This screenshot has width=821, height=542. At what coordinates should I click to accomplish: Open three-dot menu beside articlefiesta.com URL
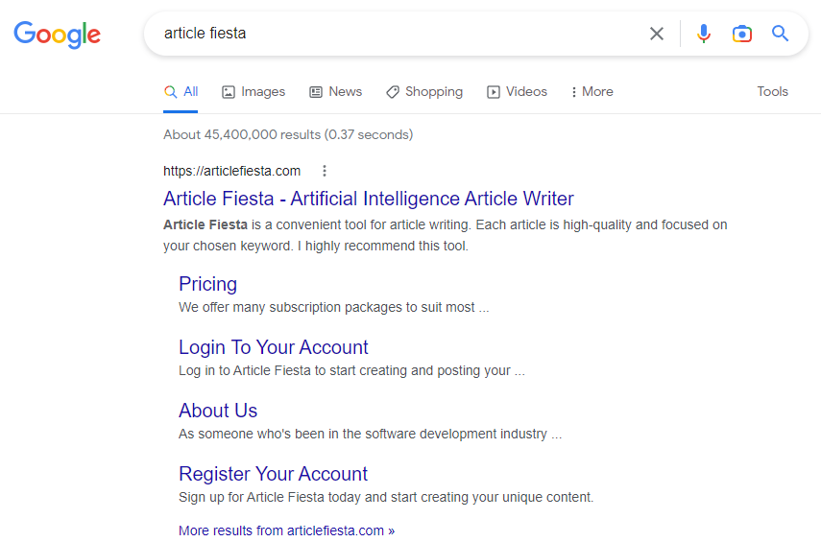pos(325,171)
